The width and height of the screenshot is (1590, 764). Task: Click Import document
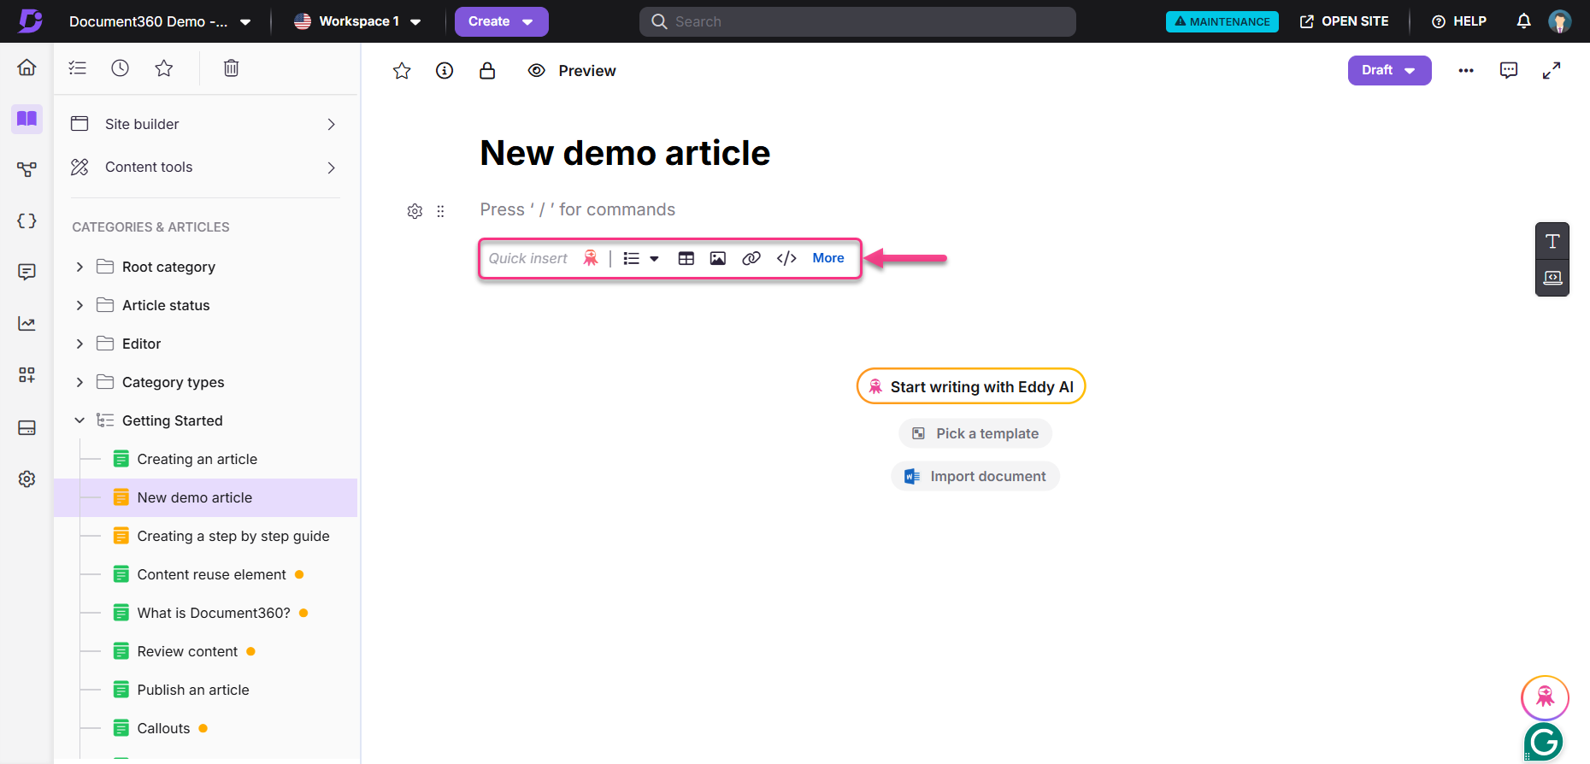(975, 476)
